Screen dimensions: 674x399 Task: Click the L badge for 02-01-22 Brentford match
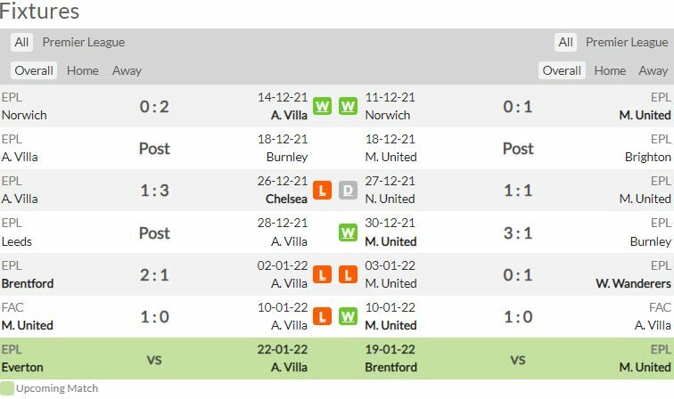click(322, 274)
